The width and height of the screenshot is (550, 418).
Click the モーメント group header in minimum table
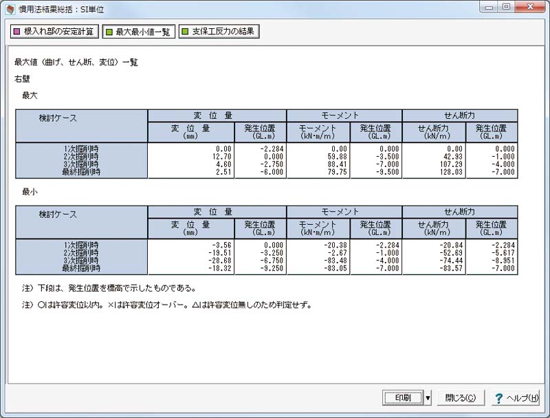coord(344,212)
